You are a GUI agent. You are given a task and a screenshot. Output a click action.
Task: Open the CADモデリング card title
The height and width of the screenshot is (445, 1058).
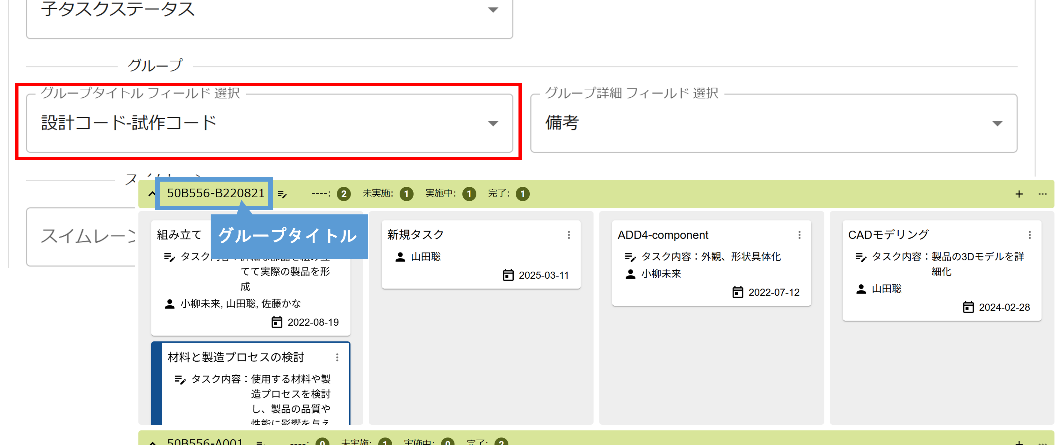pos(888,235)
